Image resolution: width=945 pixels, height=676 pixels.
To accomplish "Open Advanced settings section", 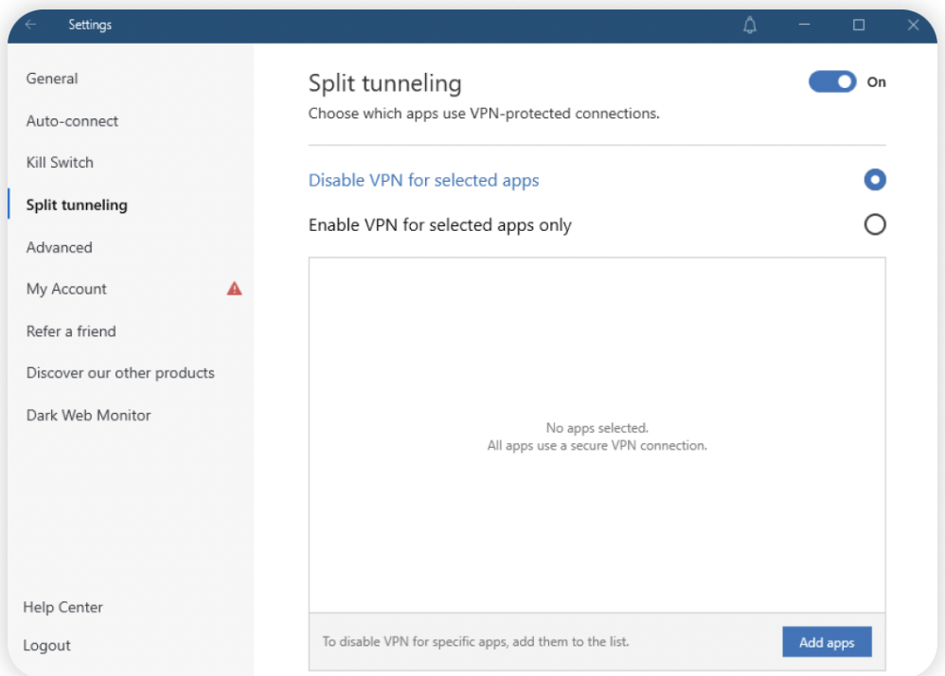I will [x=59, y=247].
